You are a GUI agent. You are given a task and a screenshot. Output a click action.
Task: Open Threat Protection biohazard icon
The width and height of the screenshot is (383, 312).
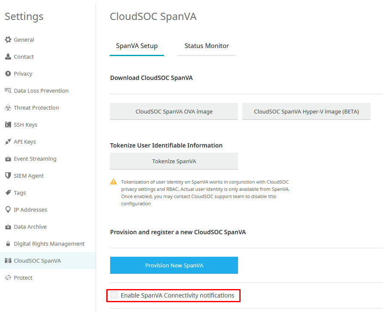(8, 108)
